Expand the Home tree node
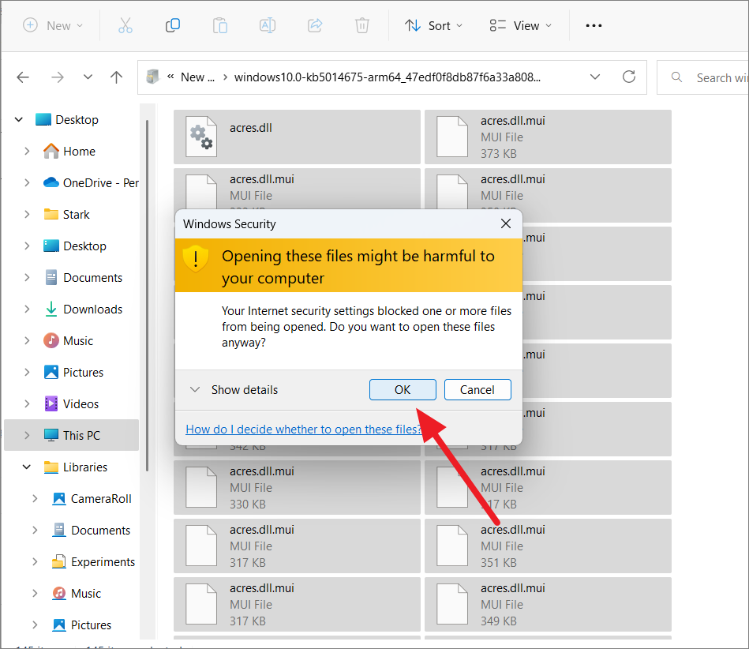Viewport: 749px width, 649px height. [27, 151]
